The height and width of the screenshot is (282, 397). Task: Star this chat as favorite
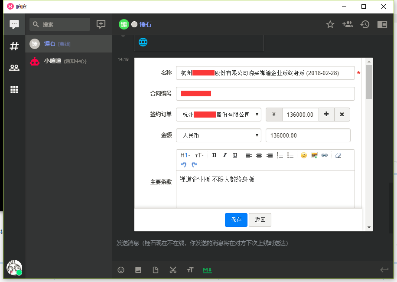[330, 24]
